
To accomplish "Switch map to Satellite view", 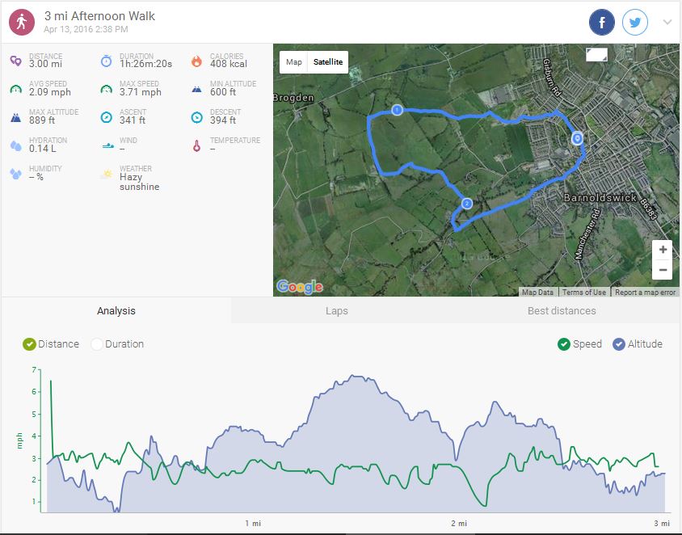I will [328, 62].
